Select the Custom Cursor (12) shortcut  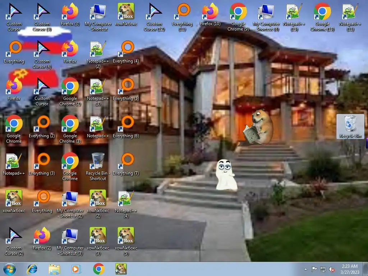pyautogui.click(x=154, y=17)
